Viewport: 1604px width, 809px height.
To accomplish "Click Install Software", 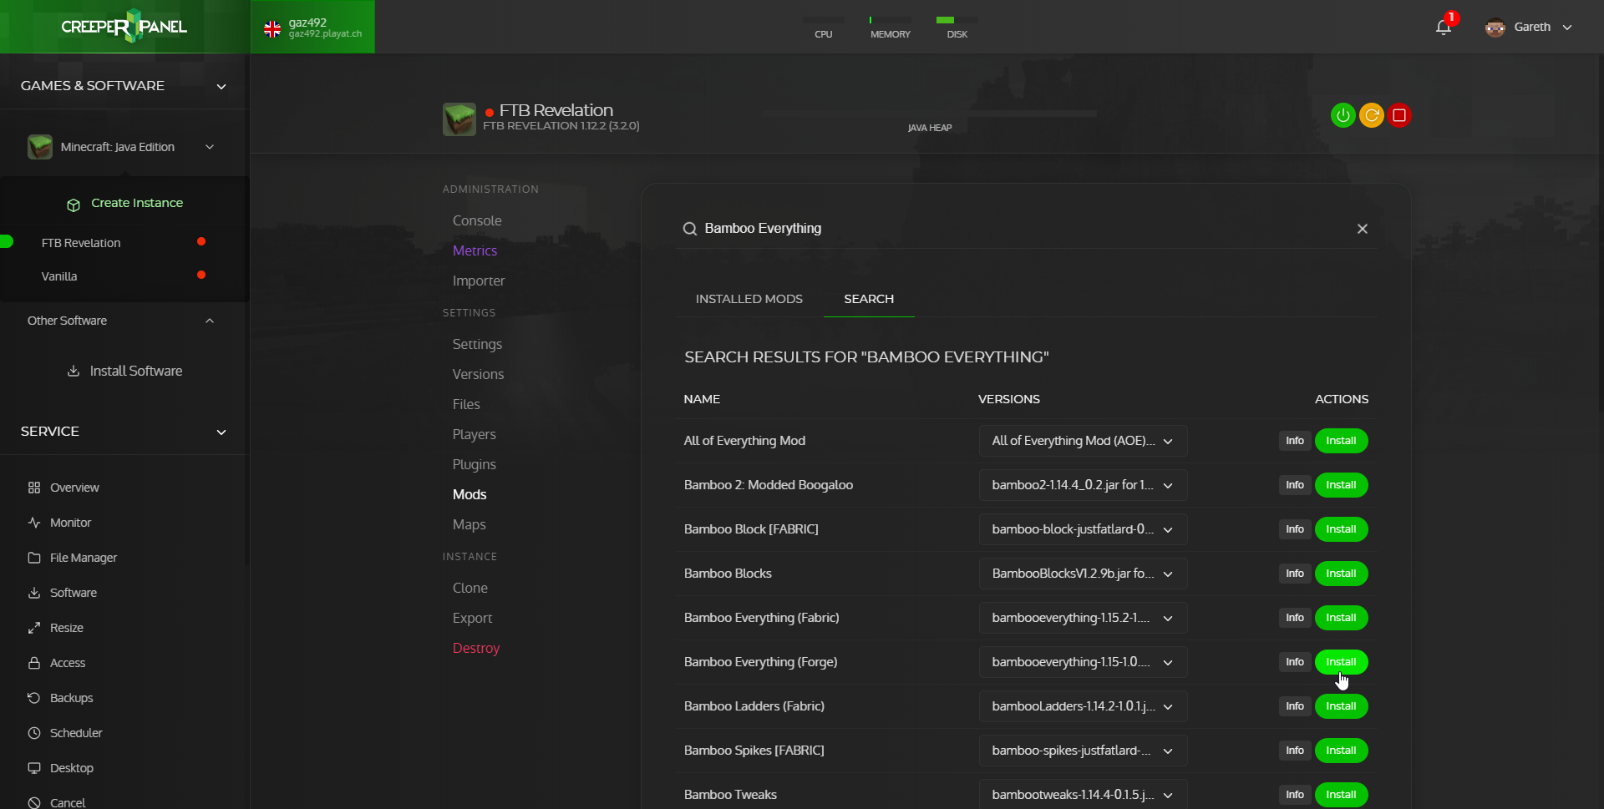I will coord(124,371).
